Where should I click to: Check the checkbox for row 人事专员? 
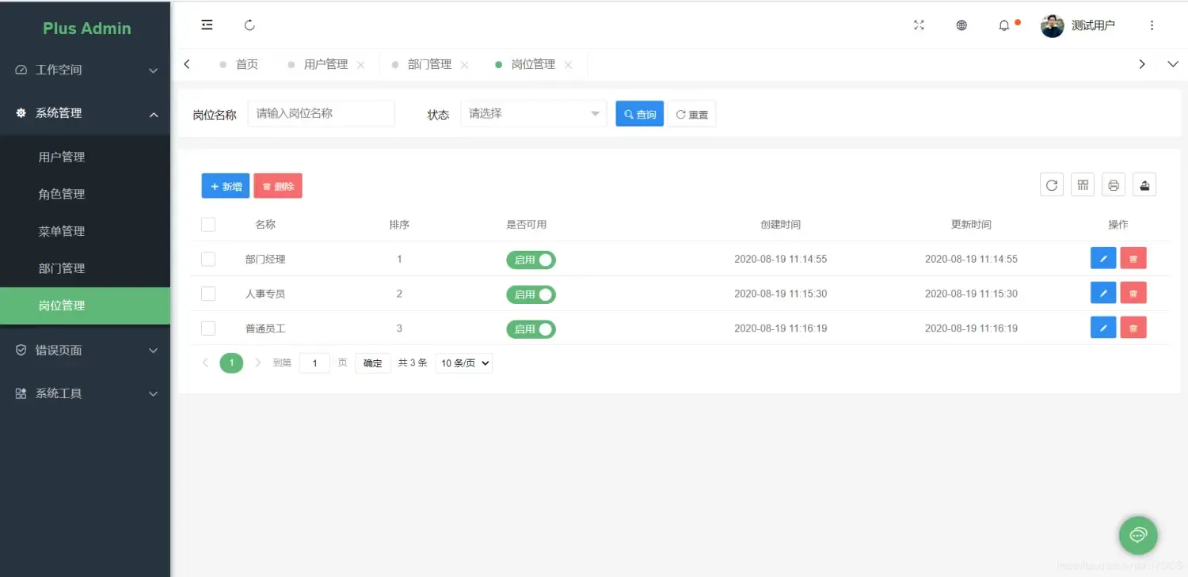pos(208,293)
